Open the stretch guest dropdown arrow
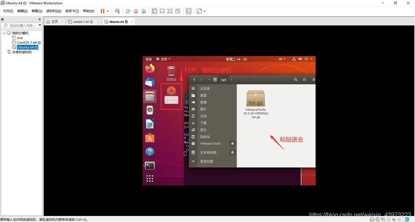This screenshot has width=415, height=222. point(204,11)
